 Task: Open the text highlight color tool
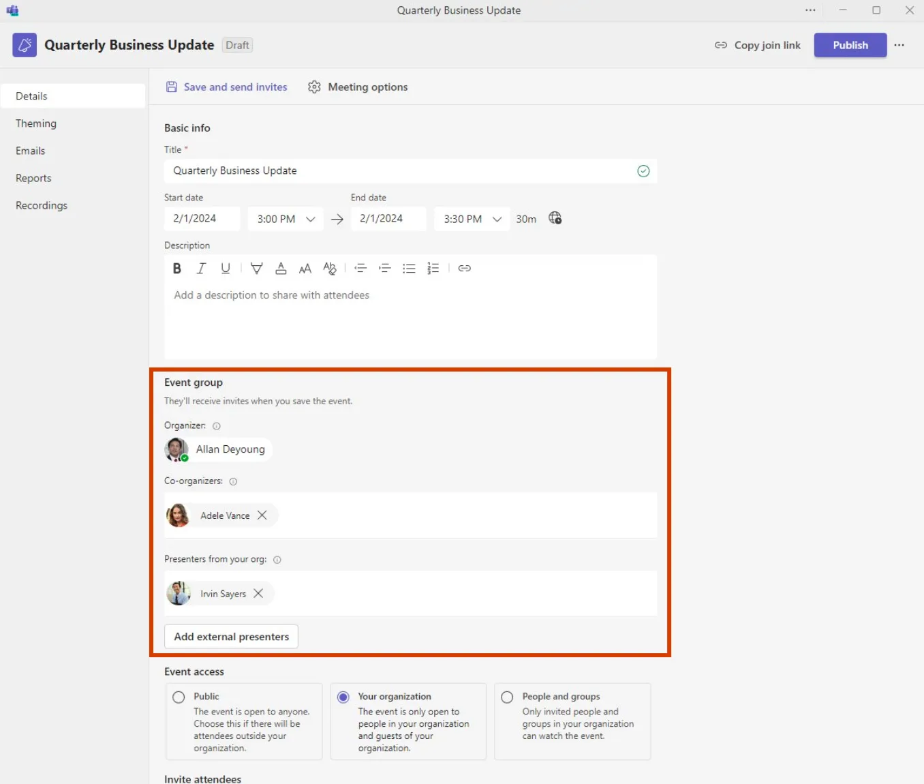(256, 269)
